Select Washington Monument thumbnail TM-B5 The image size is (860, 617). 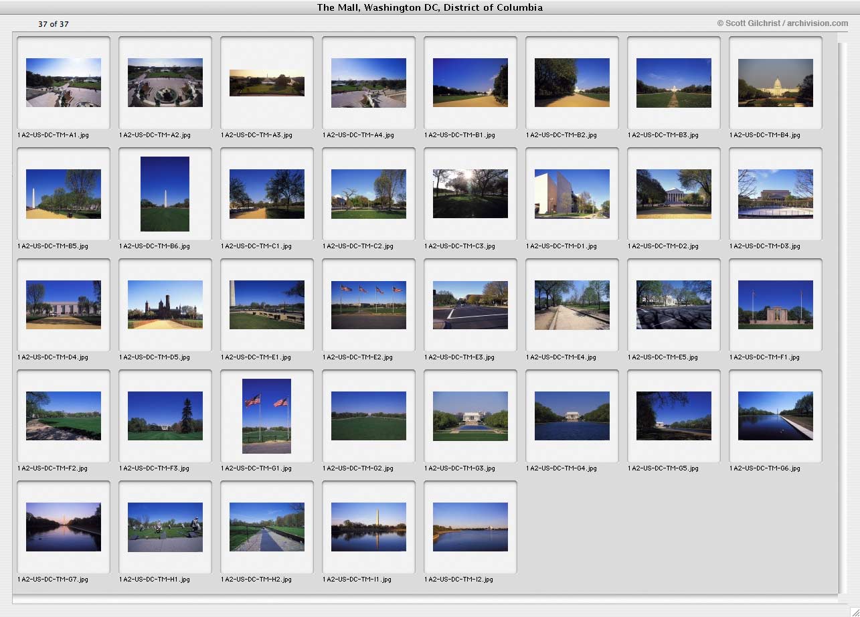[64, 193]
